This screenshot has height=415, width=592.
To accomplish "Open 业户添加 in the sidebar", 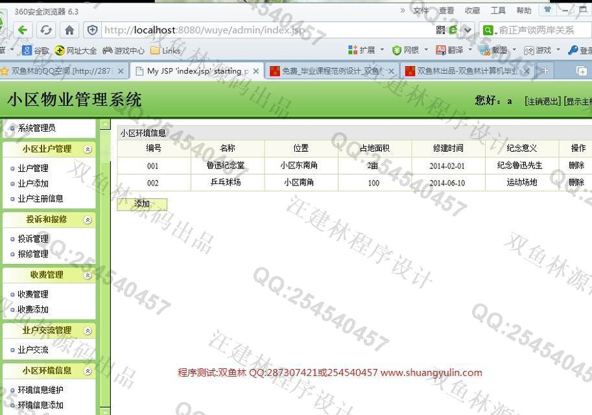I will pyautogui.click(x=33, y=184).
